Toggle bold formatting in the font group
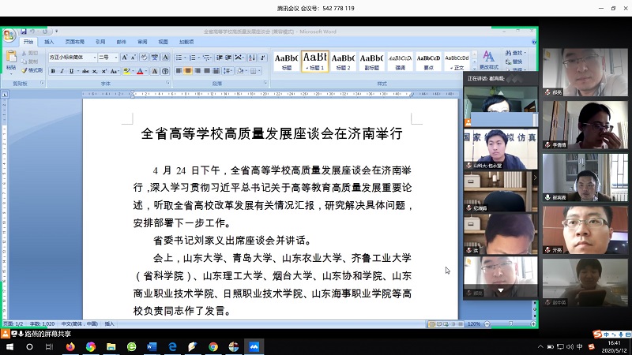632x355 pixels. [53, 71]
